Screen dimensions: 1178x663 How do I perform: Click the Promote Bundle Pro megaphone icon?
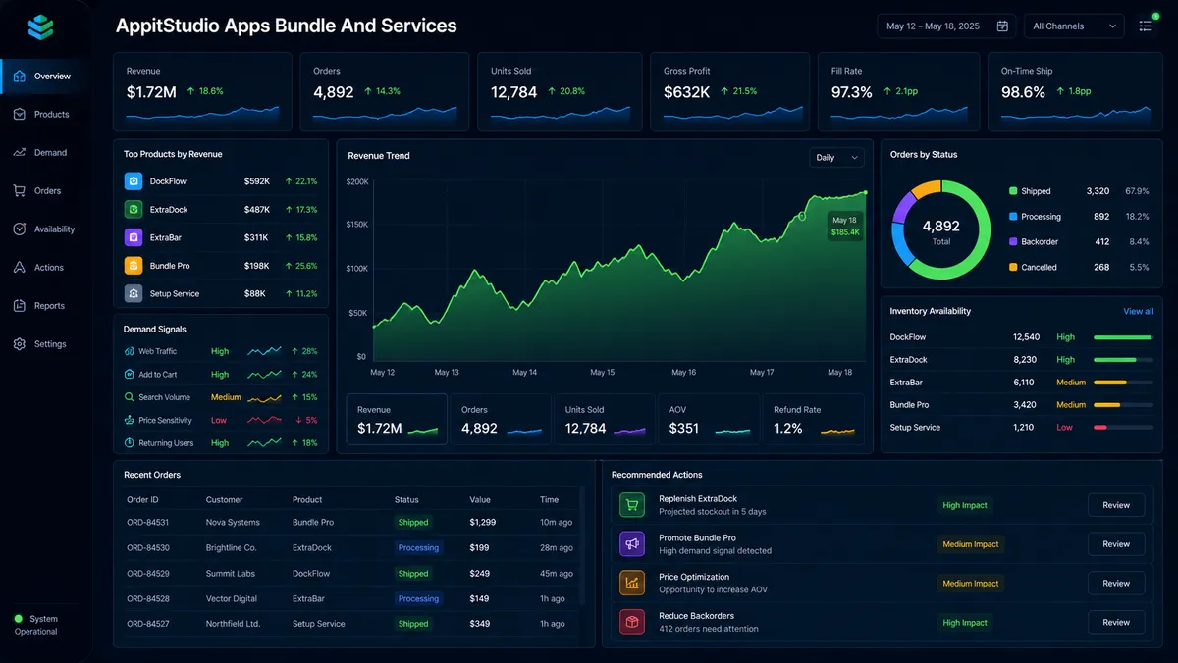pos(631,543)
